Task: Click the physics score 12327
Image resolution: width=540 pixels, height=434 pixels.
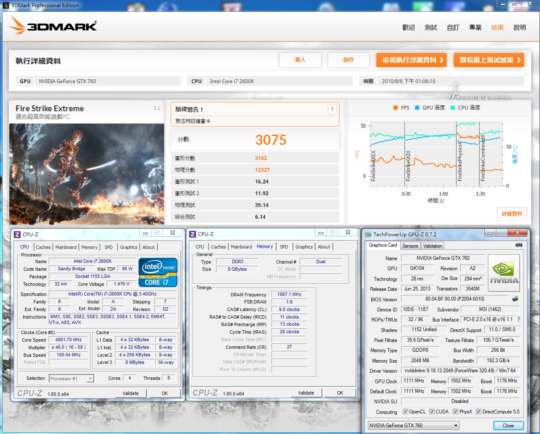Action: tap(262, 170)
